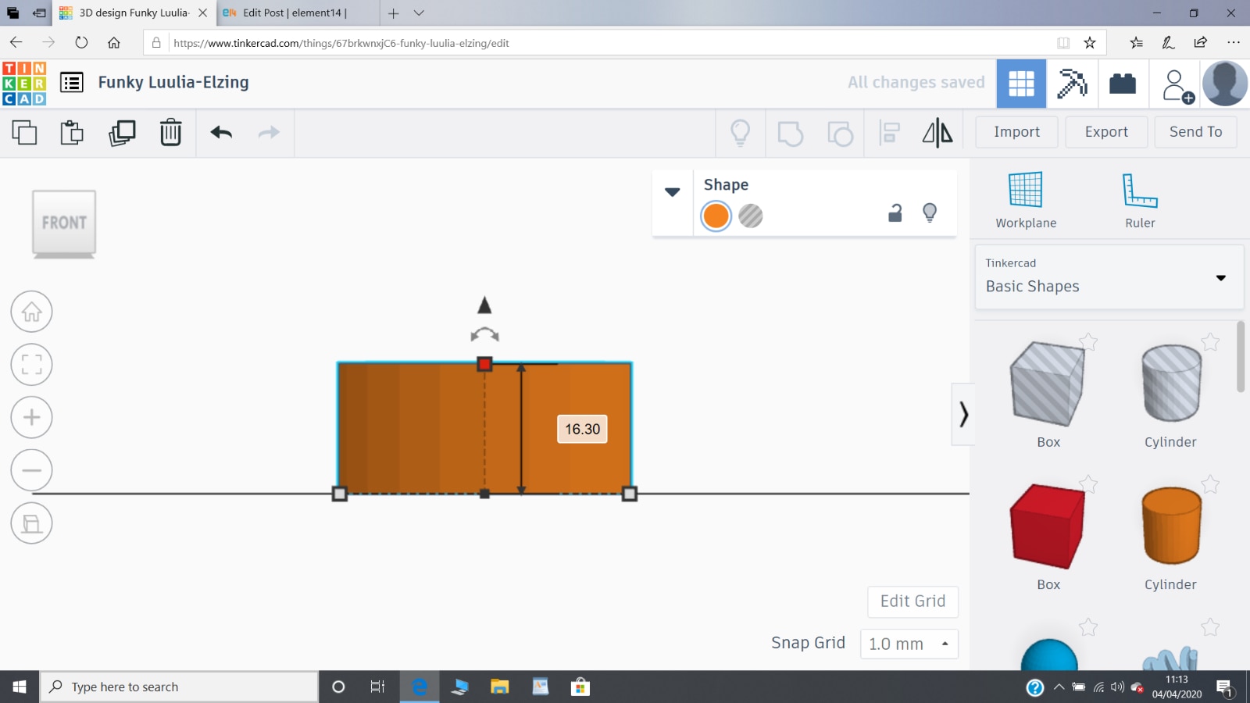Open the Windows Start menu
1250x703 pixels.
20,687
